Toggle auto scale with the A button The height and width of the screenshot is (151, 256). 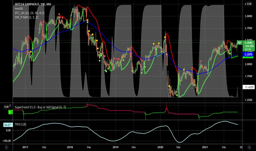click(249, 147)
